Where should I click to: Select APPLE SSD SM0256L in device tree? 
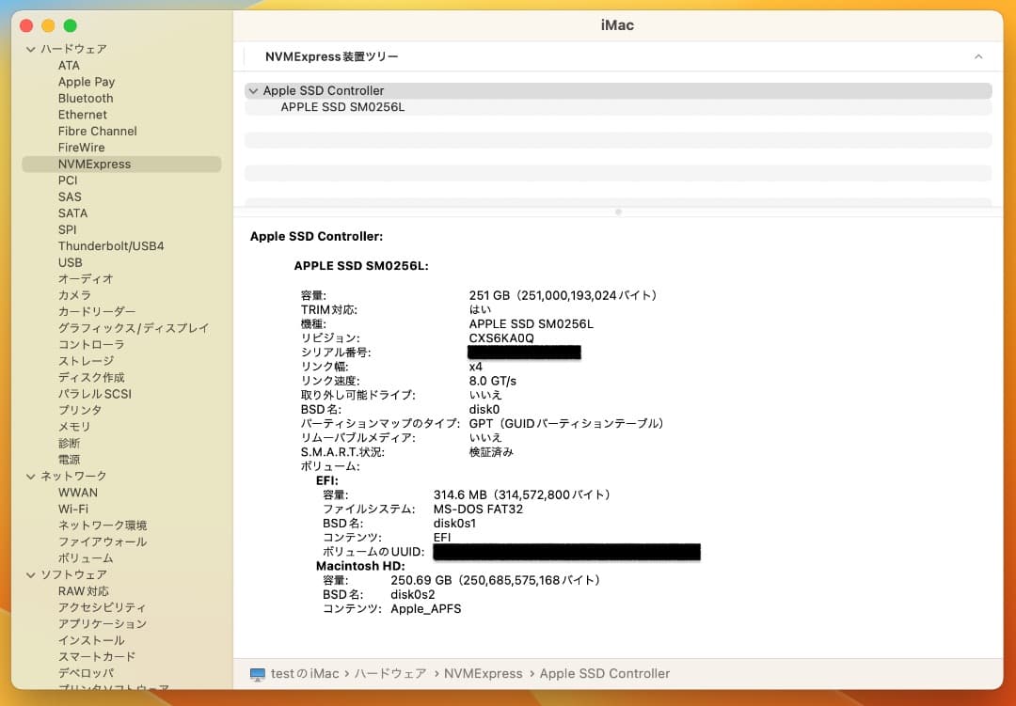[x=342, y=107]
